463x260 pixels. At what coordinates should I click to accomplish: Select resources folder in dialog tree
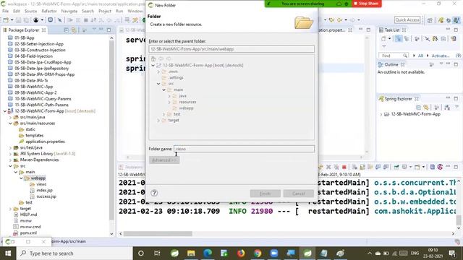click(187, 102)
